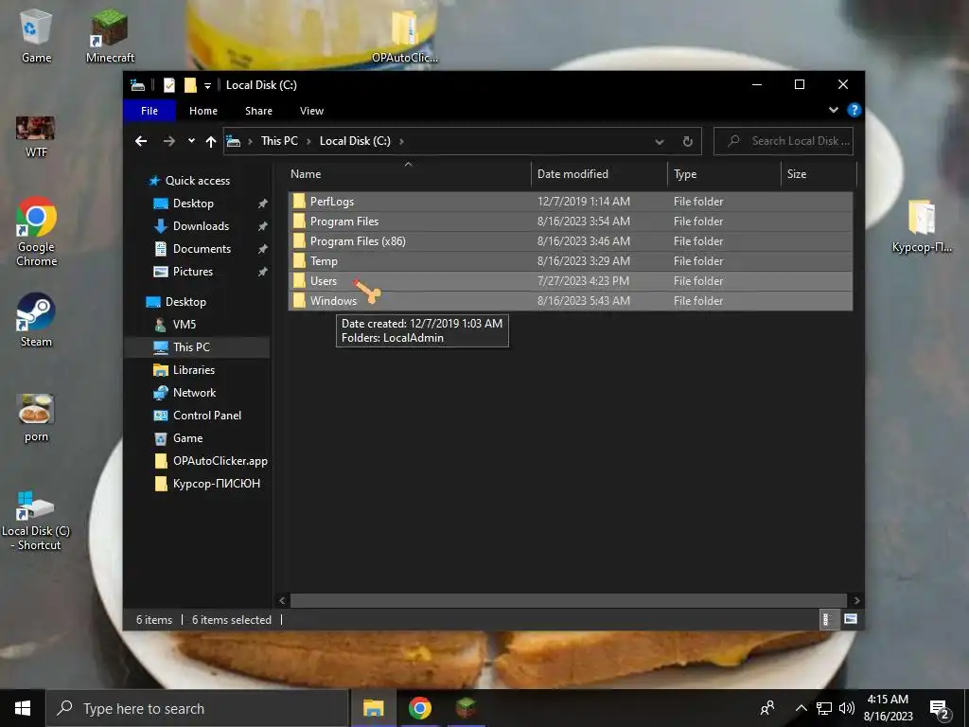Open the File ribbon tab
Viewport: 969px width, 727px height.
point(150,111)
